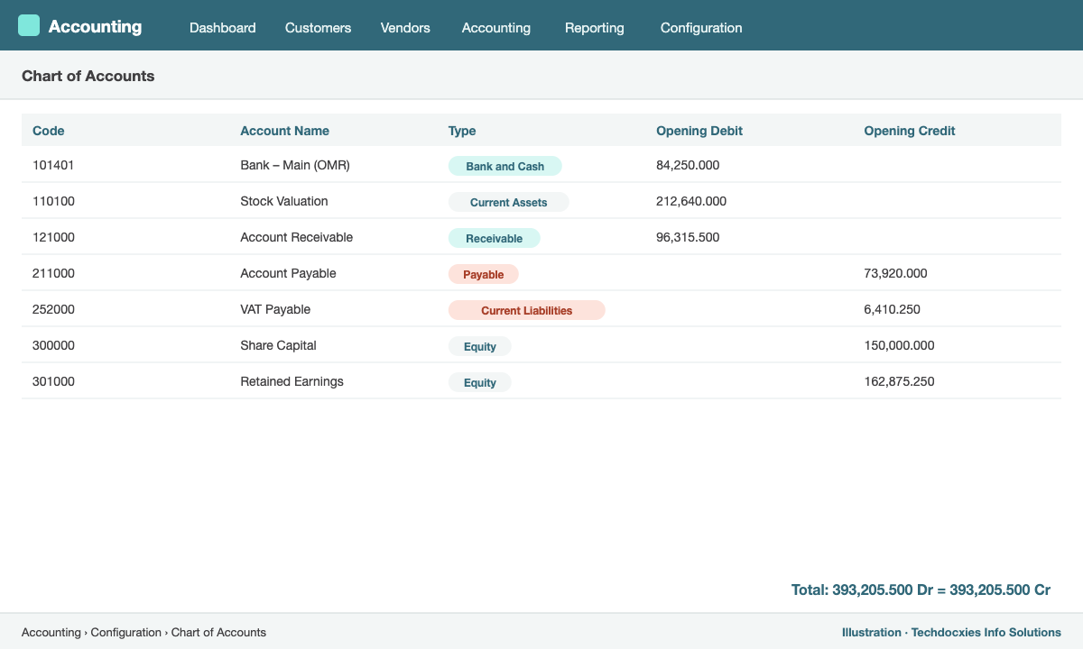Click the Total 393,205.500 Dr = Cr summary

click(921, 590)
